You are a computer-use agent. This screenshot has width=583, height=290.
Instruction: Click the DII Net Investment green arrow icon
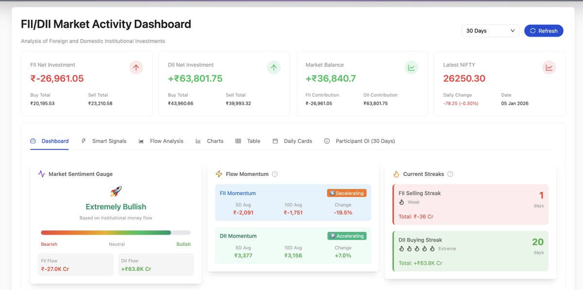(274, 68)
